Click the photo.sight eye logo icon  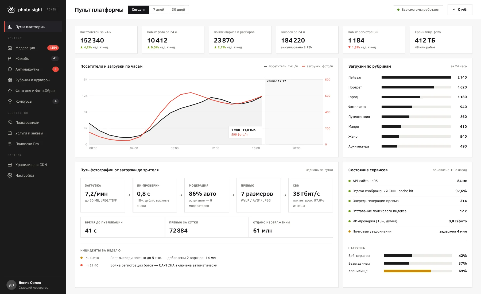11,10
